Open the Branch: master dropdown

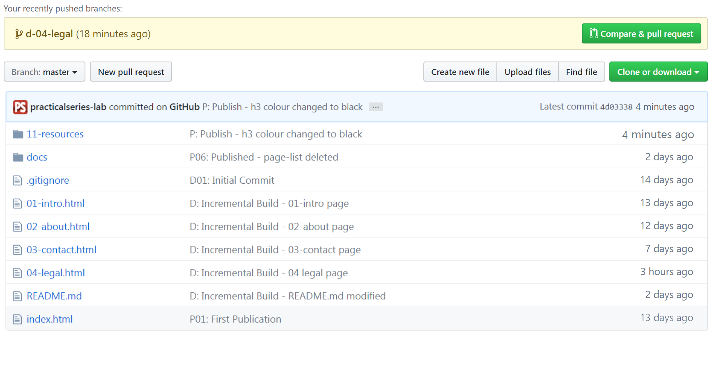[44, 72]
